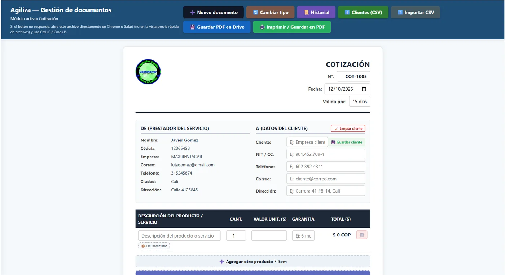The height and width of the screenshot is (275, 505).
Task: Select the Cant. quantity field
Action: pos(236,236)
